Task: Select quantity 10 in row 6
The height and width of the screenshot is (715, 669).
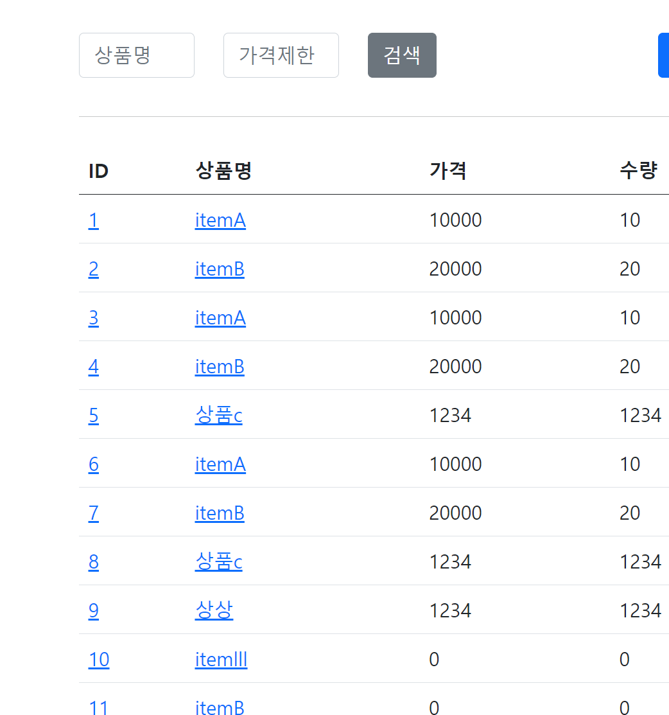Action: tap(630, 464)
